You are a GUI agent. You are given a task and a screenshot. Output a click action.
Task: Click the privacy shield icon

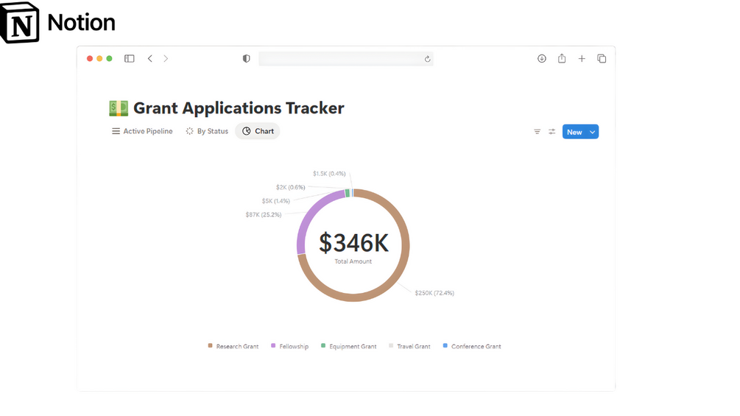click(247, 59)
